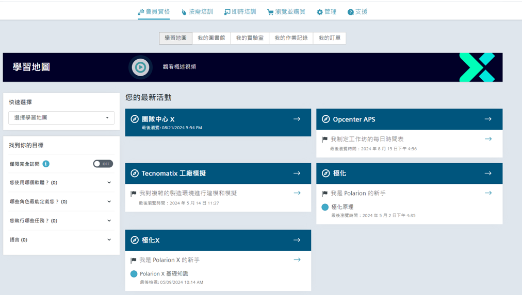Click the compass icon on Opcenter APS
522x295 pixels.
(326, 119)
